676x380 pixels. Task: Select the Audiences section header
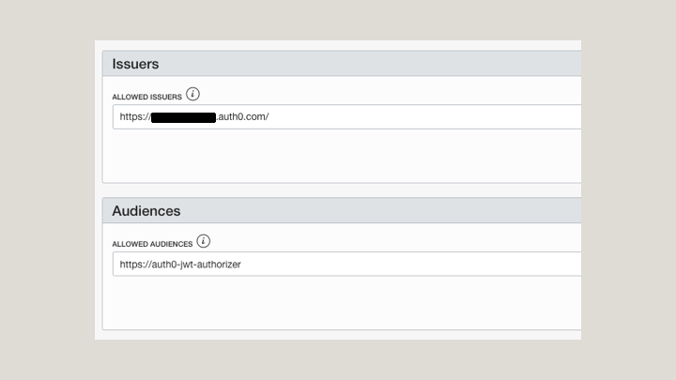pos(342,211)
